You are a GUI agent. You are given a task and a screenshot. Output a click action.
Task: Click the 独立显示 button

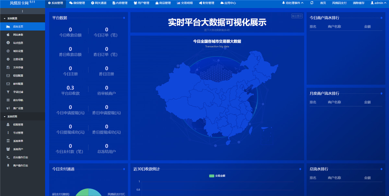[297, 16]
